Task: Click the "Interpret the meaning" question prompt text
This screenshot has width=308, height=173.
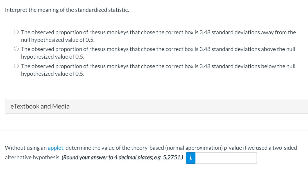Action: (x=67, y=10)
